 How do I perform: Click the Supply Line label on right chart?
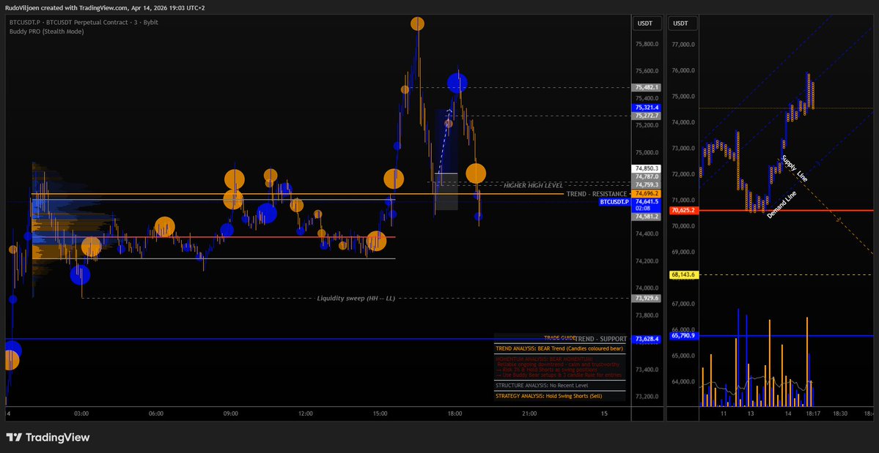[794, 168]
